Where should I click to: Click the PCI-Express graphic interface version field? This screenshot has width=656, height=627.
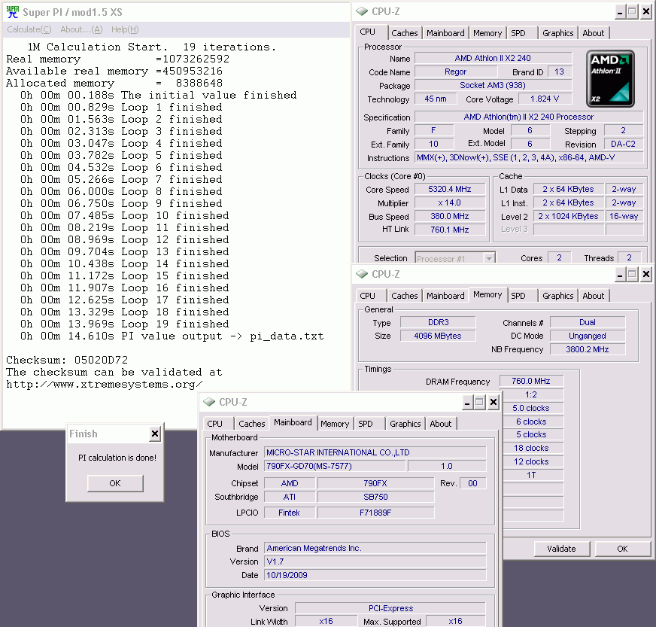(390, 608)
